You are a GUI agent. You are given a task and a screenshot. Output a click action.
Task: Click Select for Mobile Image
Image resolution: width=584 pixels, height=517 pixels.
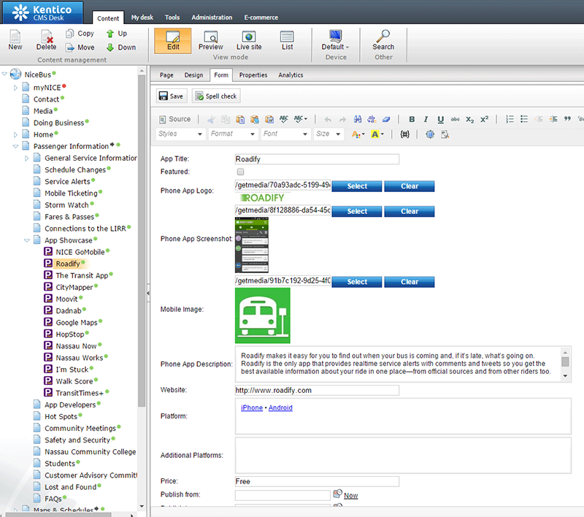357,282
